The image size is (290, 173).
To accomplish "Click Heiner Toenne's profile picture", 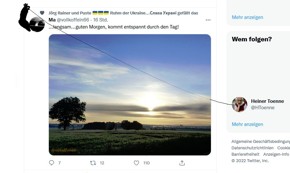I will (x=240, y=104).
